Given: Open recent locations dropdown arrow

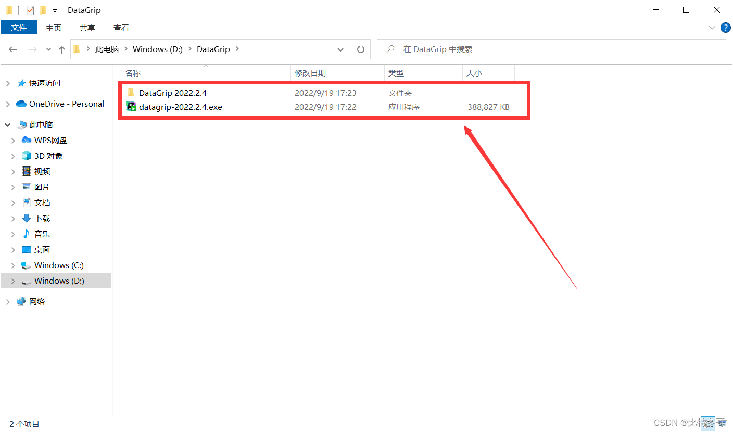Looking at the screenshot, I should click(x=48, y=49).
